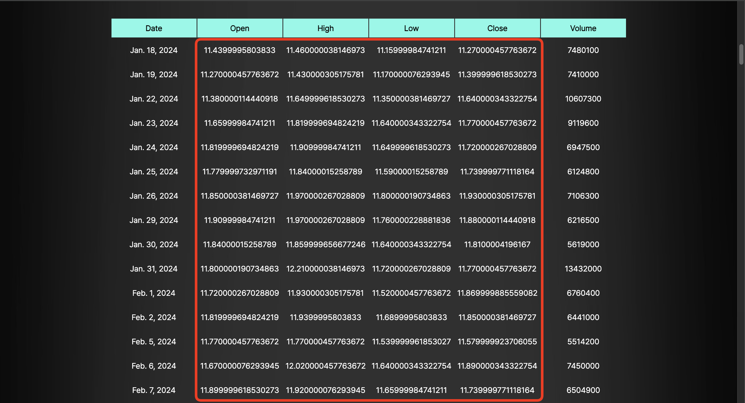Select the Feb. 1, 2024 date cell
The width and height of the screenshot is (745, 403).
(154, 293)
